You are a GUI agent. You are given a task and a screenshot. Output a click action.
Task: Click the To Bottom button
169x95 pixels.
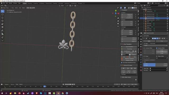tap(133, 55)
